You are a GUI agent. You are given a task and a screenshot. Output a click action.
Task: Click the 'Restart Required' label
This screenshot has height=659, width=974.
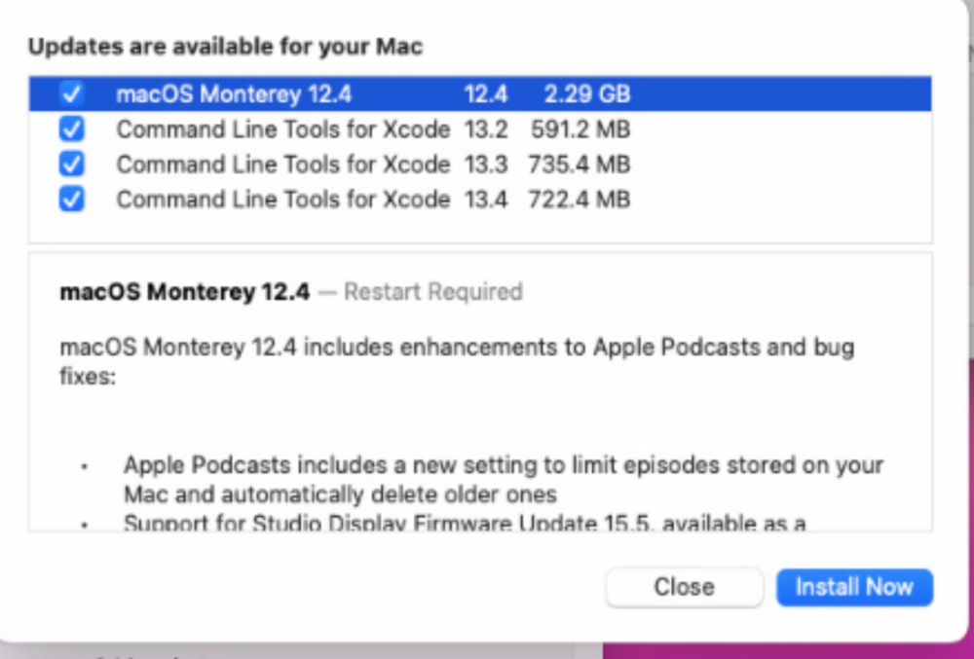coord(433,292)
